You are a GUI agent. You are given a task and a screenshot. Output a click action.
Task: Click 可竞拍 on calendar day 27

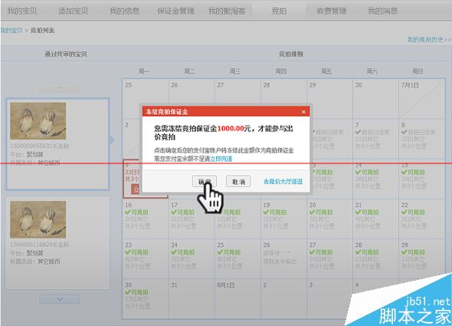(x=321, y=252)
